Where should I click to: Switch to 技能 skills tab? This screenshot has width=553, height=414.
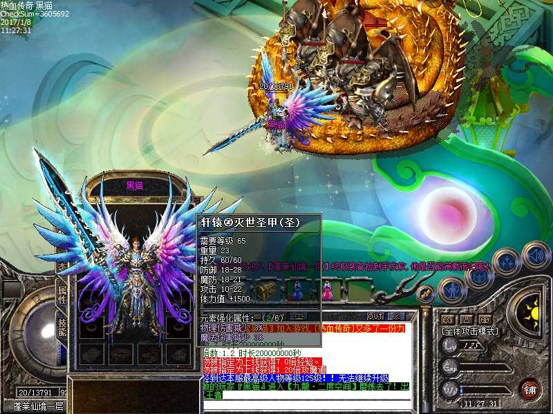62,327
